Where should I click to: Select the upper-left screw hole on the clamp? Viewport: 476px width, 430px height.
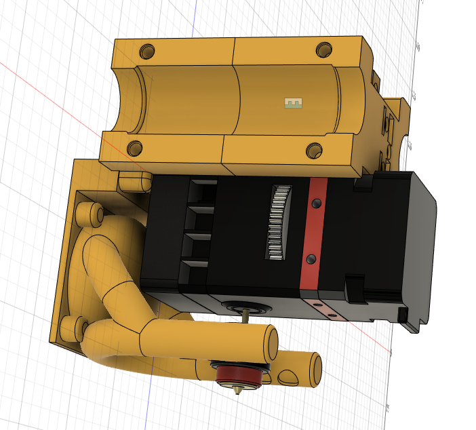point(147,52)
